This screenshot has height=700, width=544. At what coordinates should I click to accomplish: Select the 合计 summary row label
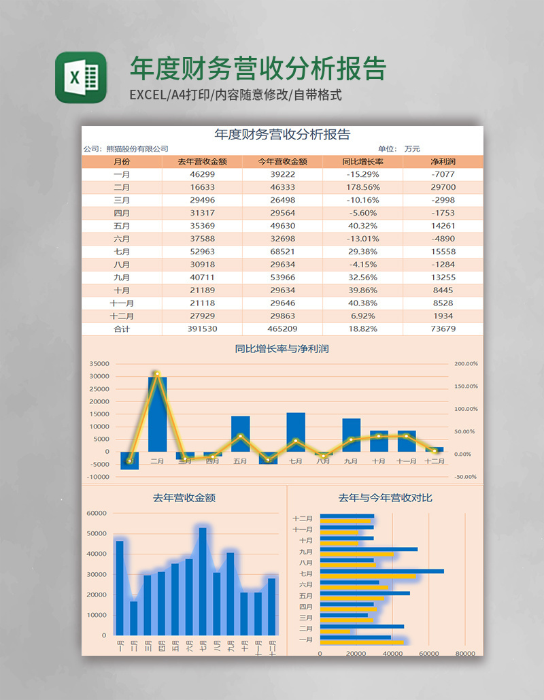point(121,330)
